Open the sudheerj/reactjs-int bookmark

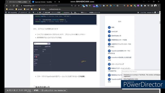pyautogui.click(x=54, y=9)
